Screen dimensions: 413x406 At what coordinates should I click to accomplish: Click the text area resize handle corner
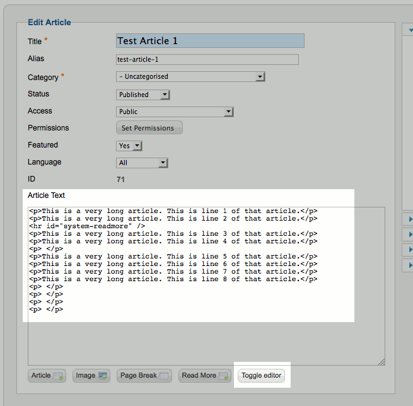pyautogui.click(x=381, y=362)
